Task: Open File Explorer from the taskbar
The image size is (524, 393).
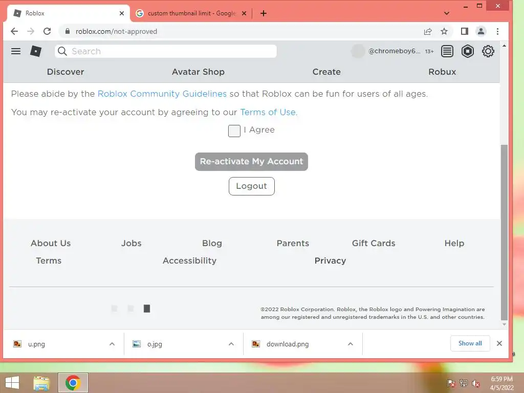Action: [x=41, y=383]
